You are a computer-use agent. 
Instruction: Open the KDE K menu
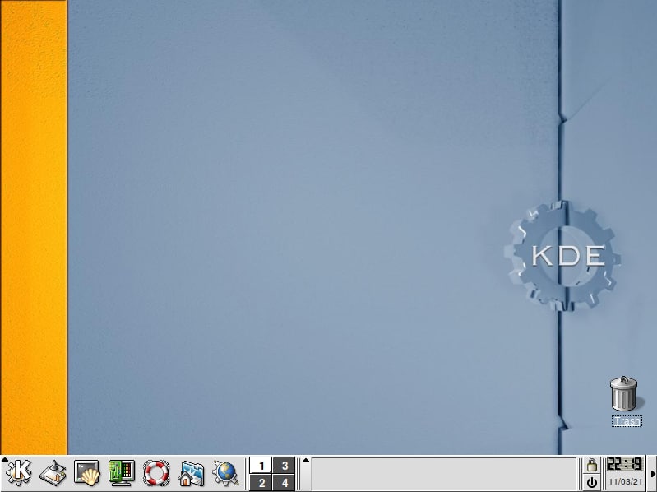18,473
